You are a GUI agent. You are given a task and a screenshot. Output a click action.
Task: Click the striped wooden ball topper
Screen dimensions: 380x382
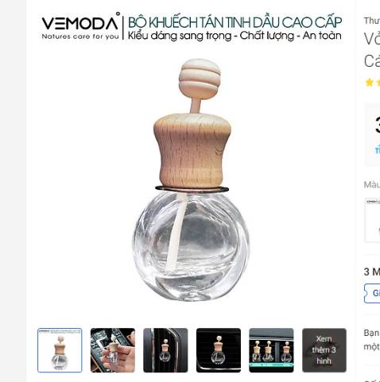tap(200, 75)
